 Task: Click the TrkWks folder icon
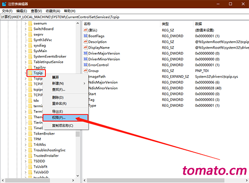coord(30,145)
